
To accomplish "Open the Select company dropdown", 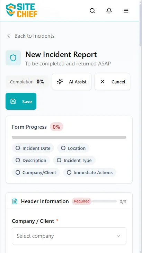I will 69,236.
